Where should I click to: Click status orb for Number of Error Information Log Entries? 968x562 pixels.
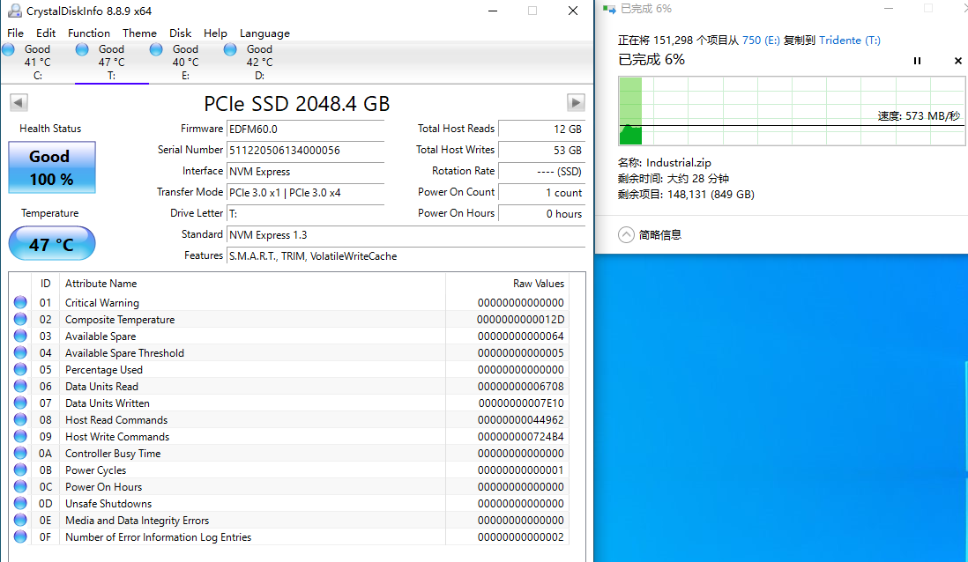coord(20,536)
